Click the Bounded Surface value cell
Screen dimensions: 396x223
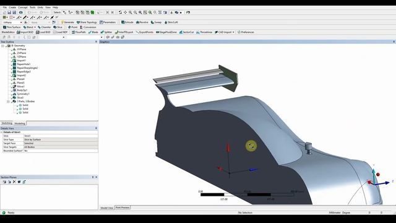pyautogui.click(x=61, y=151)
